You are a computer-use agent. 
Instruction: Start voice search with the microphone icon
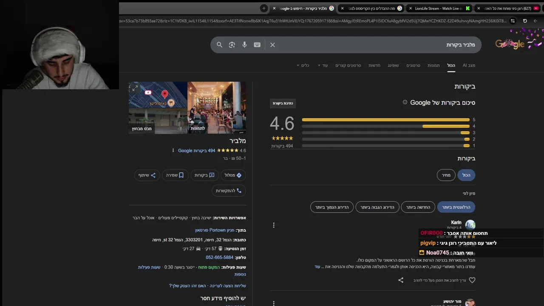coord(244,45)
